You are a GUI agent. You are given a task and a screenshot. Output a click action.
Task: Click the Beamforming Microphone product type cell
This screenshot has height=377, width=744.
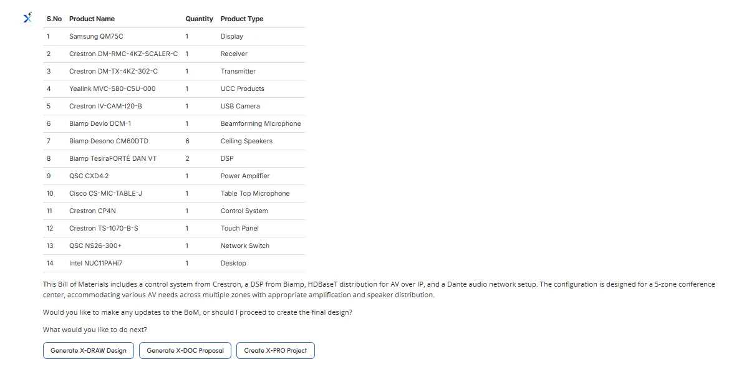[261, 124]
